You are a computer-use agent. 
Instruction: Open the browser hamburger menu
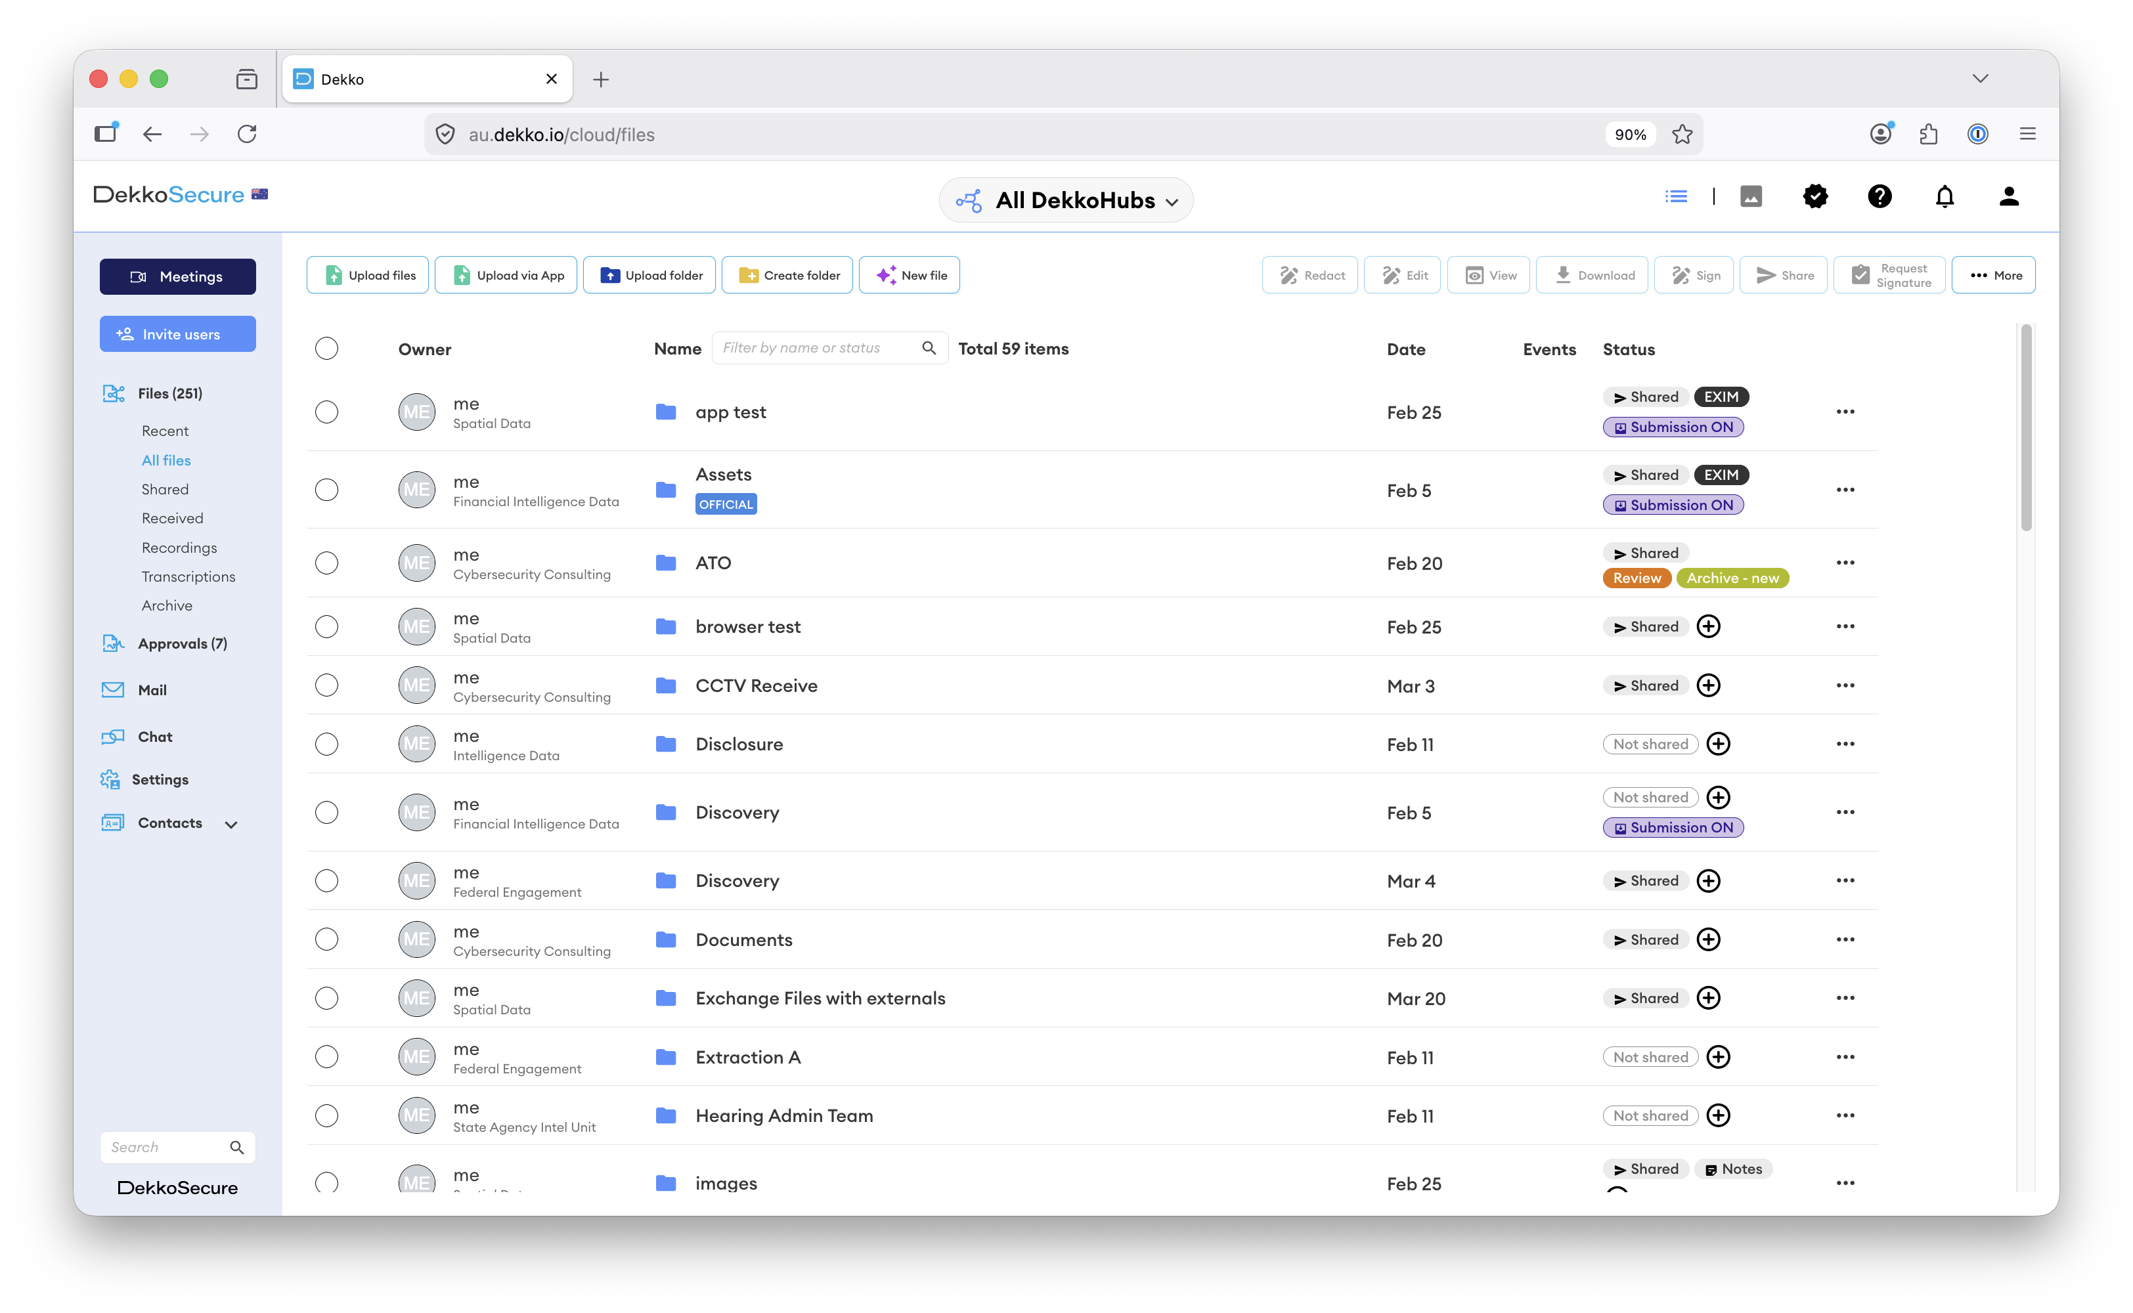click(2028, 134)
